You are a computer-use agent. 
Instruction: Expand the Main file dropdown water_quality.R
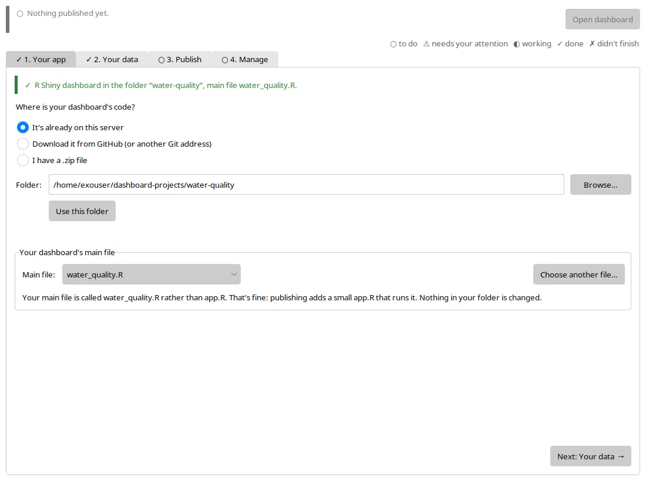(151, 275)
